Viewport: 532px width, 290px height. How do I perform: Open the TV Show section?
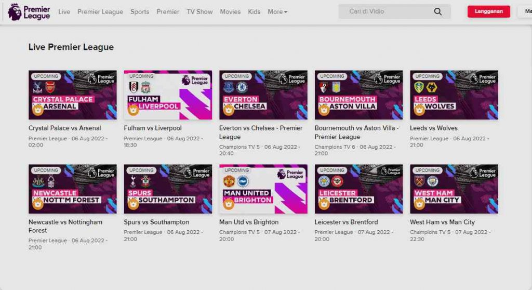(x=199, y=12)
